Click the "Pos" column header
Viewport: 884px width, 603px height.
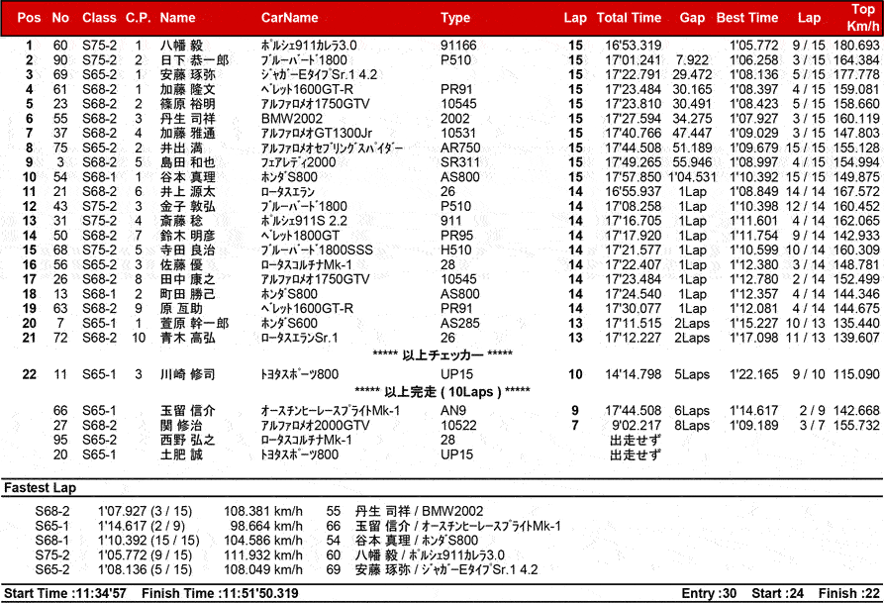30,18
